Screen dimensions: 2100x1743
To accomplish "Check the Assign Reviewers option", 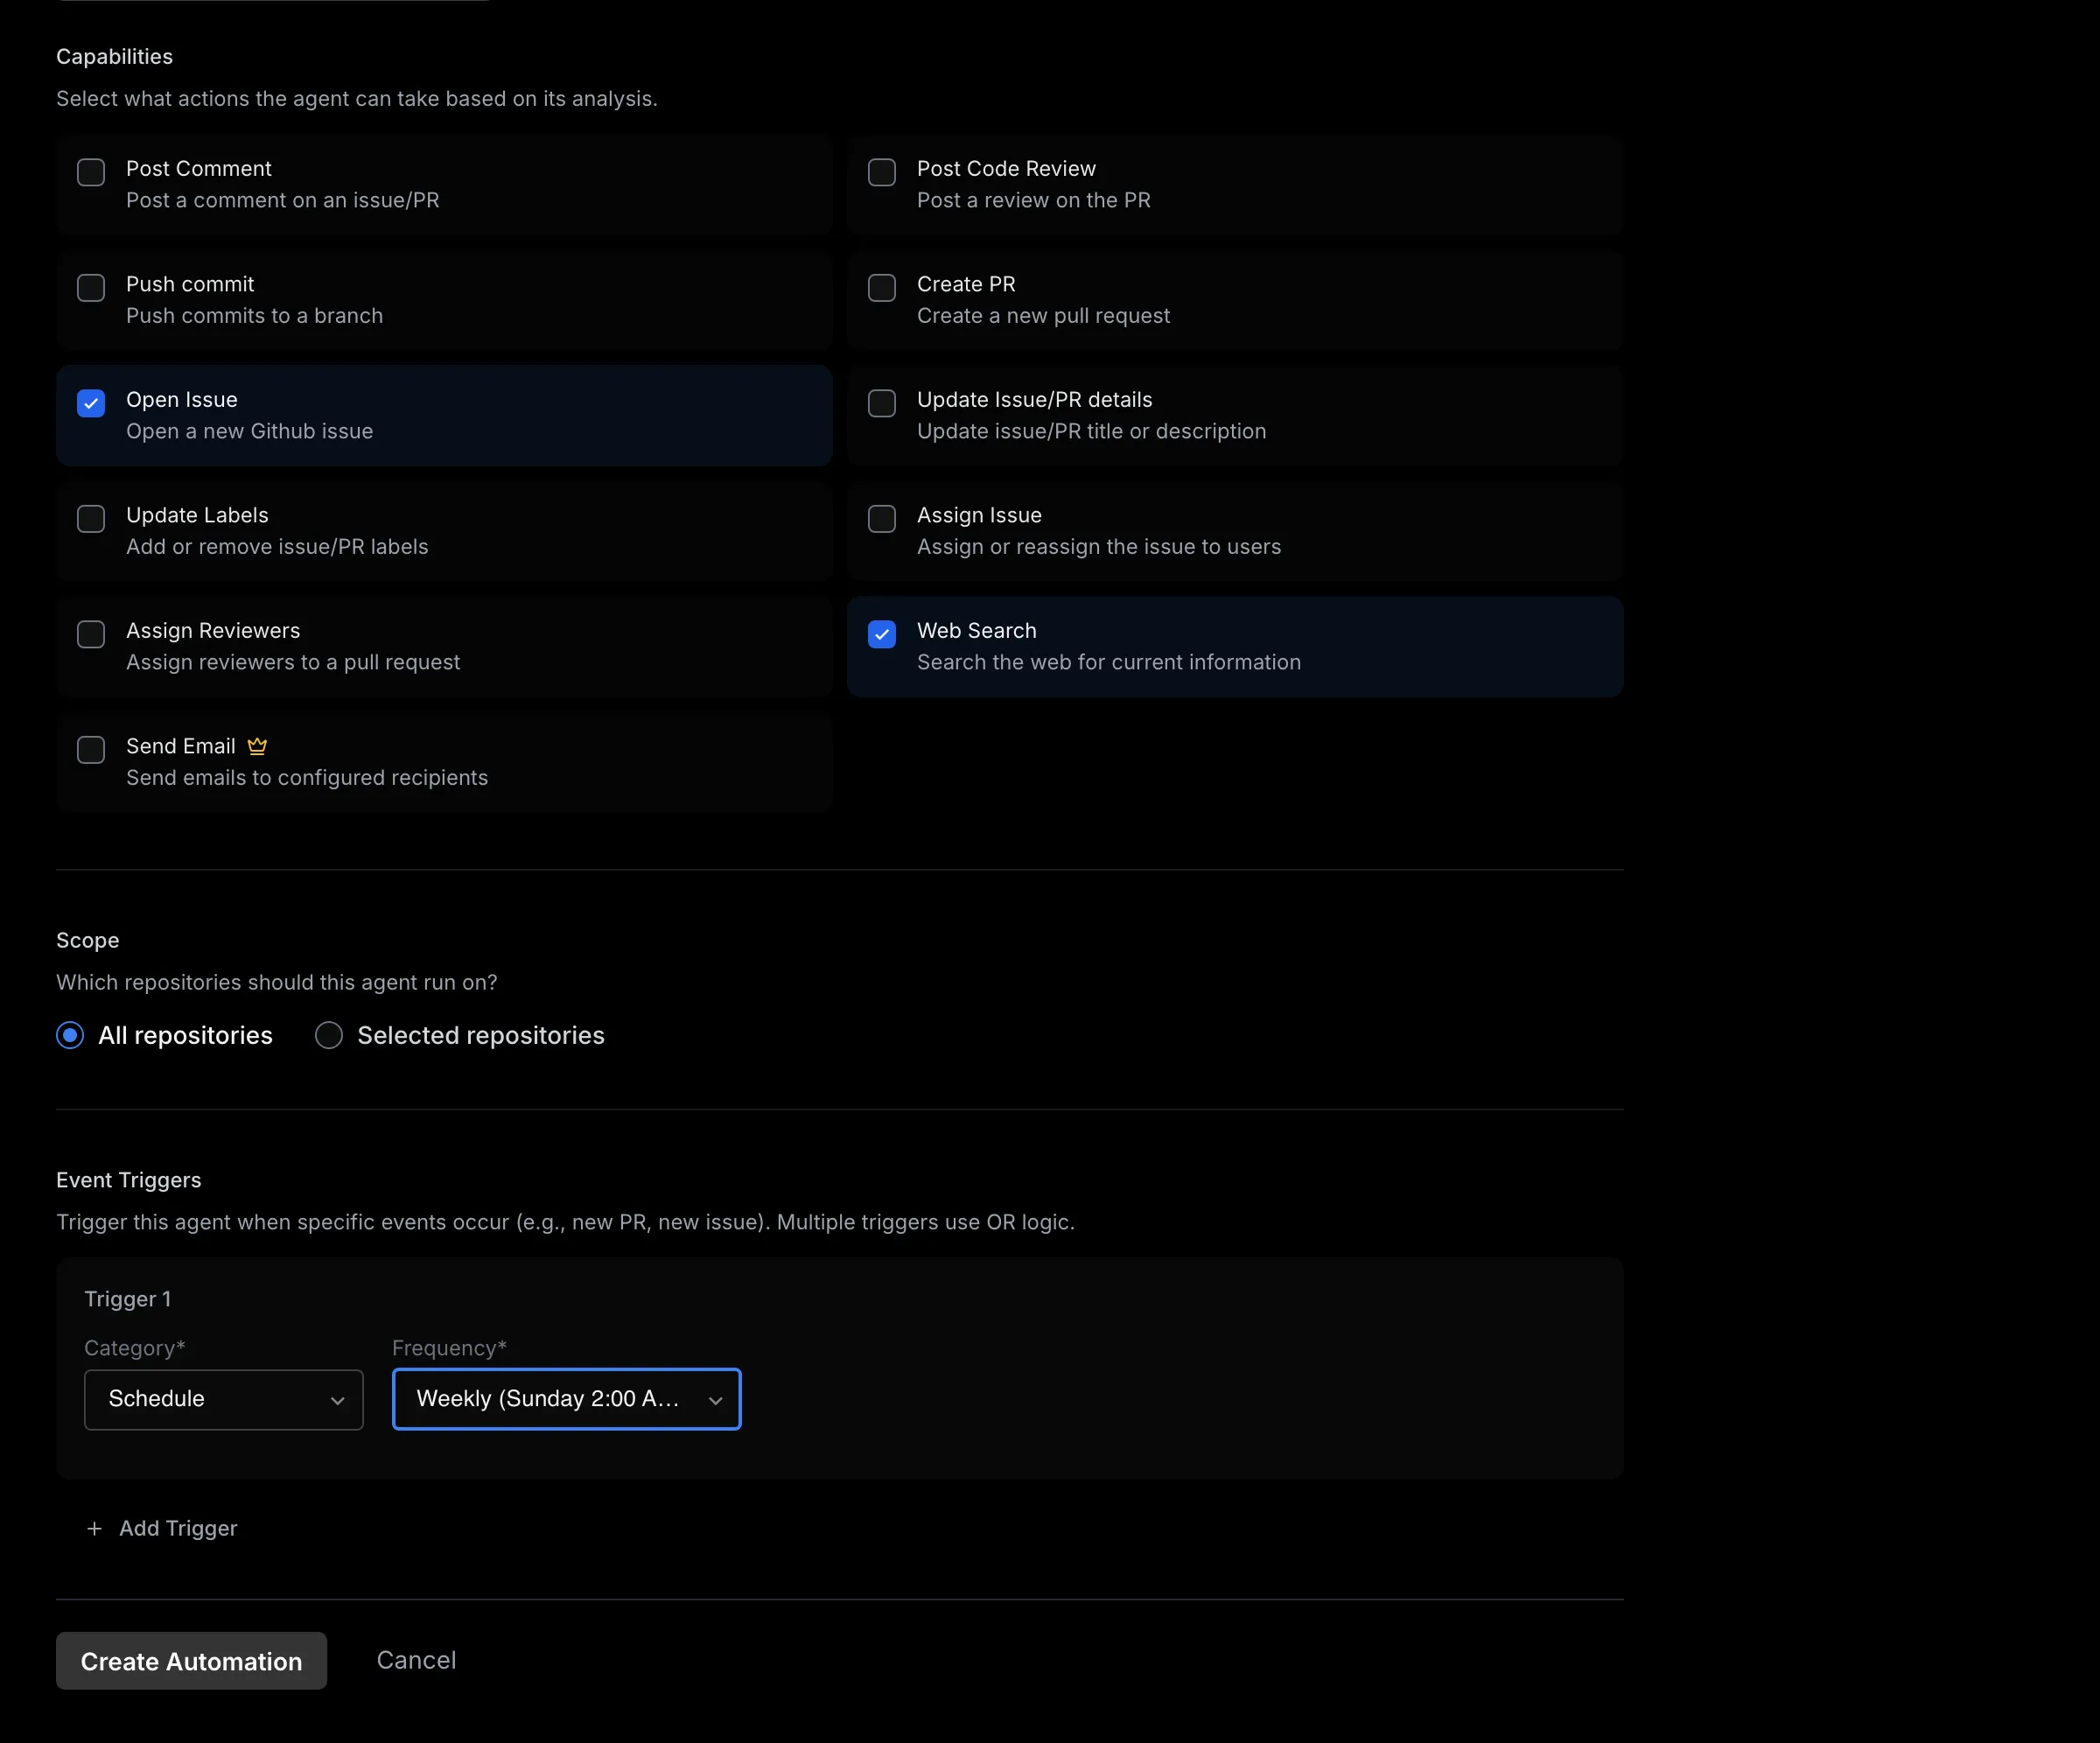I will 91,634.
